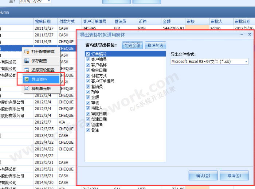The height and width of the screenshot is (189, 255).
Task: Uncheck the 订单编号 checkbox
Action: [x=88, y=54]
